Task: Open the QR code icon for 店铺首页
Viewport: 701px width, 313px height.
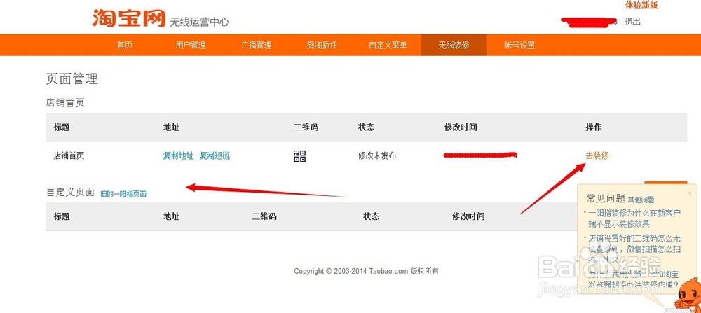Action: click(299, 156)
